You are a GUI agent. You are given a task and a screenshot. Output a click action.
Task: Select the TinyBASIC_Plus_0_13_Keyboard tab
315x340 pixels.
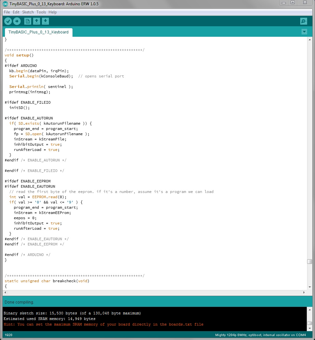38,32
